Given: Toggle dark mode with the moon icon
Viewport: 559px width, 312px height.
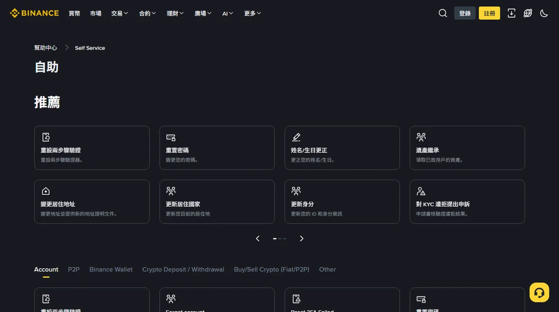Looking at the screenshot, I should 544,13.
